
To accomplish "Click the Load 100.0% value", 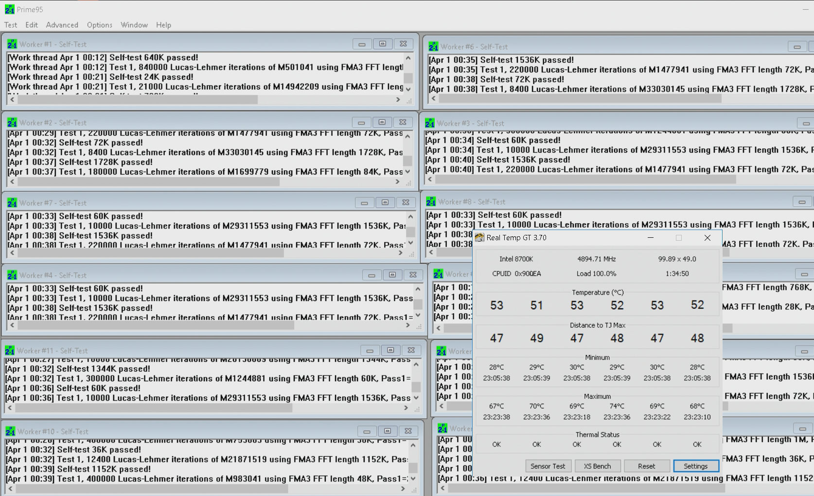I will click(x=597, y=273).
